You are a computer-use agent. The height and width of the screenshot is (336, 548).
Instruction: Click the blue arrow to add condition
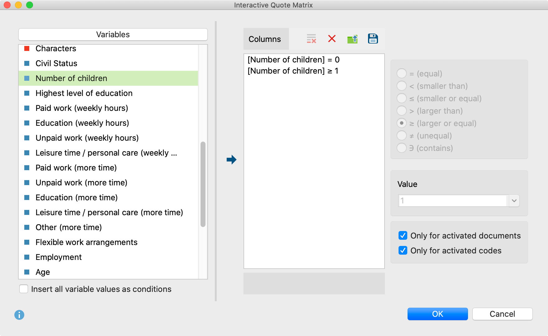(231, 160)
